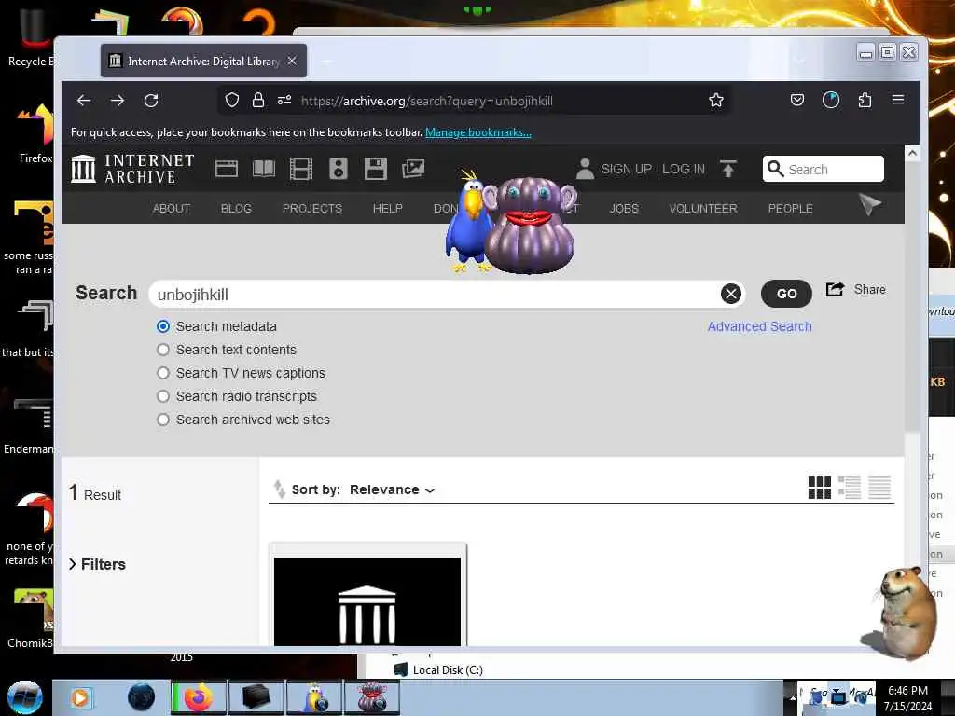The height and width of the screenshot is (716, 955).
Task: Open the Firefox account circle icon
Action: pyautogui.click(x=831, y=100)
